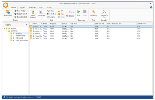
Task: Switch to the Triggers tab
Action: [x=22, y=7]
